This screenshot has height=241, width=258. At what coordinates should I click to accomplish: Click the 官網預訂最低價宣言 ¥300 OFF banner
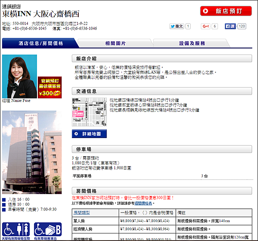pyautogui.click(x=50, y=87)
